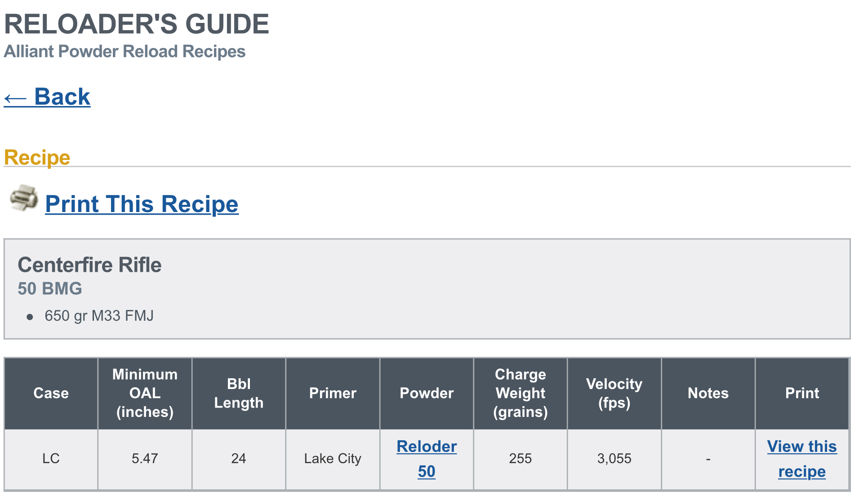Open the Reloder 50 powder link

[x=427, y=458]
